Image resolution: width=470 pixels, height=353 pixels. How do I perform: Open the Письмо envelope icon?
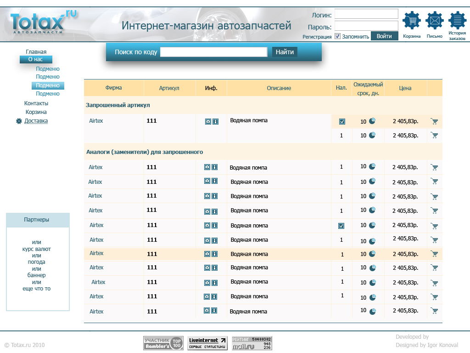coord(434,19)
